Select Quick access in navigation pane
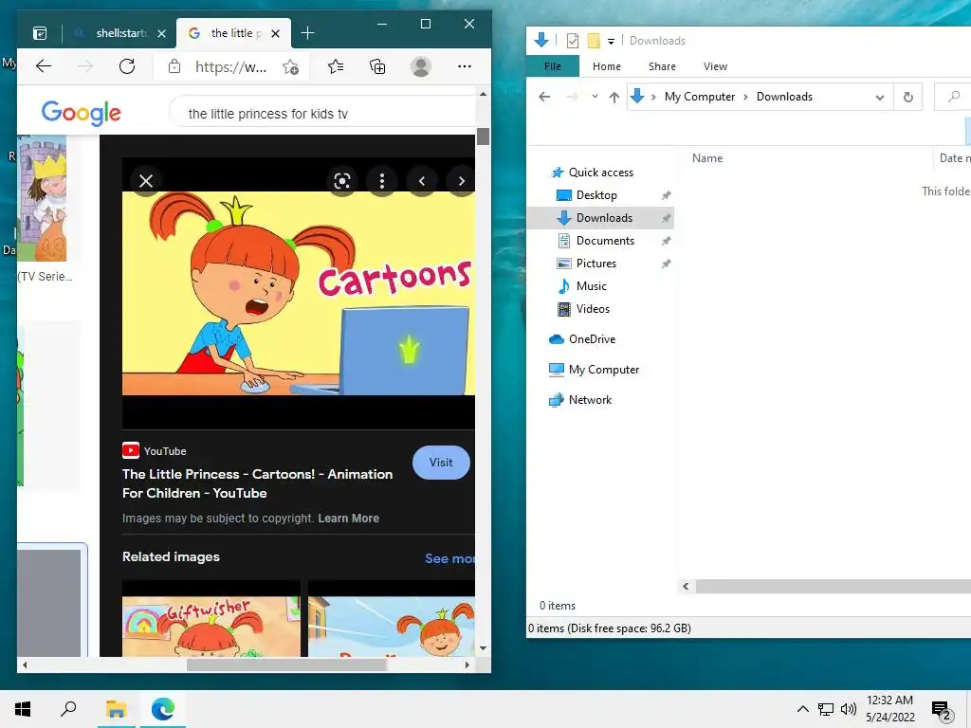971x728 pixels. (600, 173)
